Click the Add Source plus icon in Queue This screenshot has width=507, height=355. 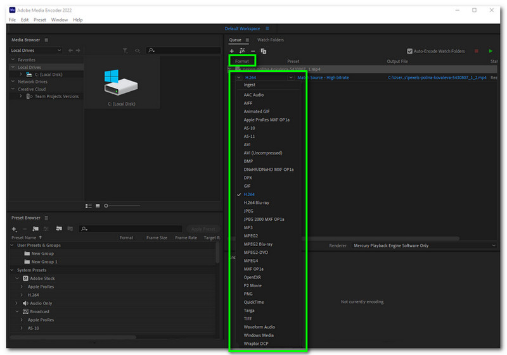click(232, 51)
